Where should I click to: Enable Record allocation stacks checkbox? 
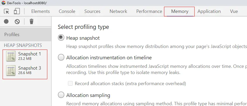(70, 84)
